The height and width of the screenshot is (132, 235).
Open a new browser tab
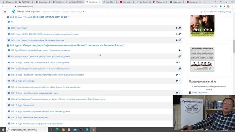click(205, 2)
